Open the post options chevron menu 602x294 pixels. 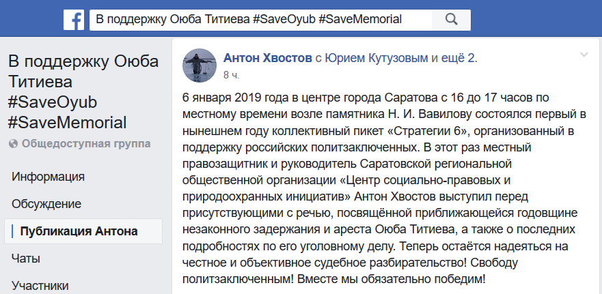(584, 55)
